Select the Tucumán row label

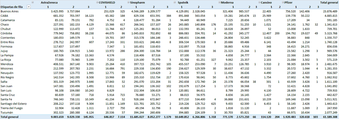click(7, 112)
